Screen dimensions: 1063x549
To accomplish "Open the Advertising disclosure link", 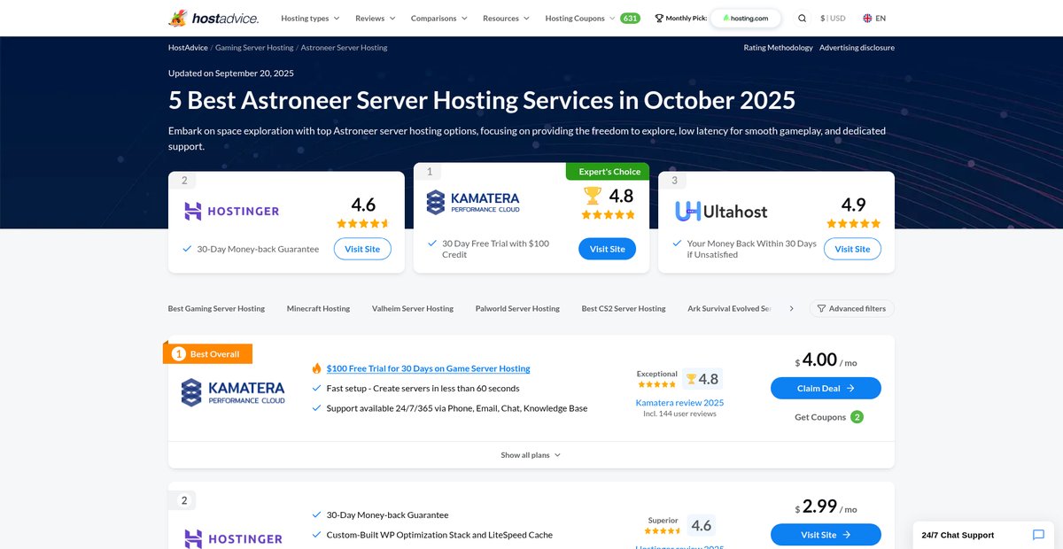I will (857, 48).
